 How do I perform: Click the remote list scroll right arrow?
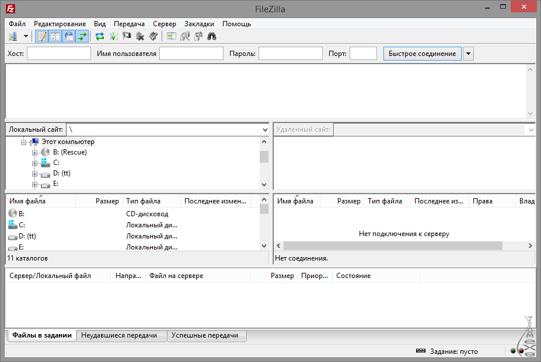(530, 246)
